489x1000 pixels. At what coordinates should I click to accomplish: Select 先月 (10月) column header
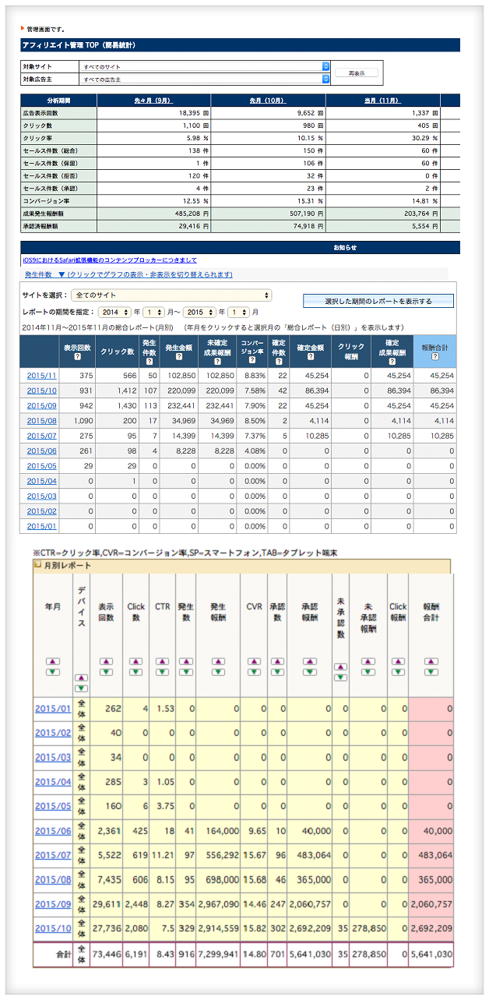268,101
